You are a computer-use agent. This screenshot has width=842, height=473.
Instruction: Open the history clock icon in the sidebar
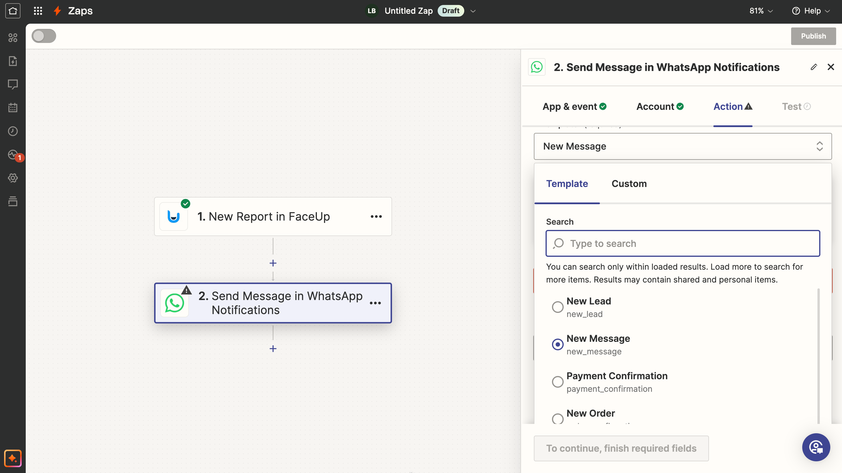coord(13,131)
